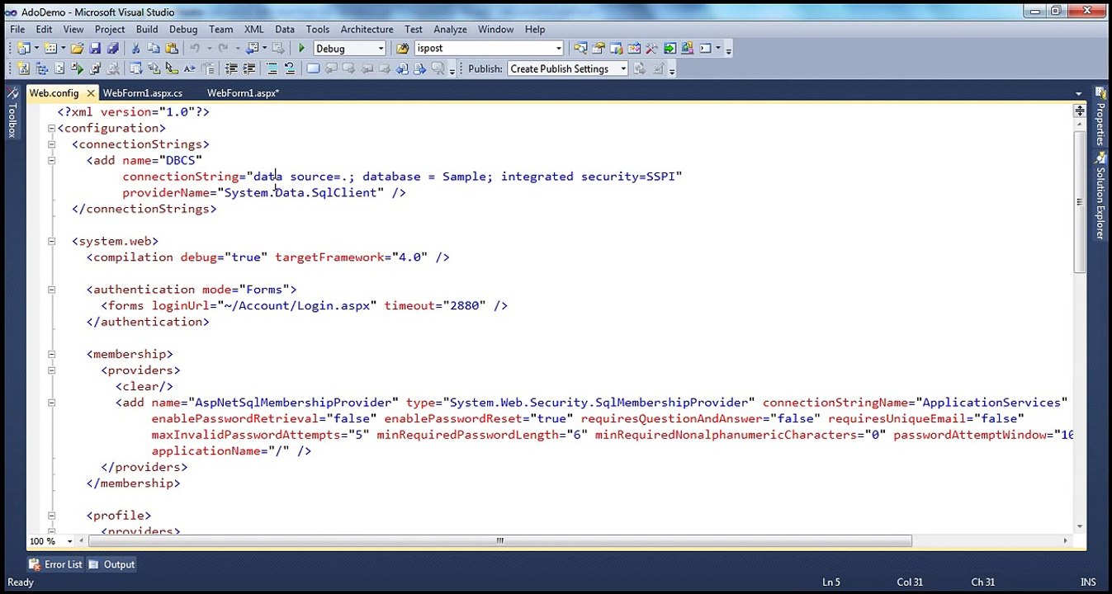Click the vertical scrollbar thumb in editor

(1079, 202)
